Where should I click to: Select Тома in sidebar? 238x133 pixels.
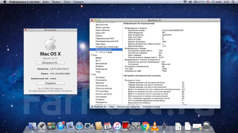(x=98, y=72)
